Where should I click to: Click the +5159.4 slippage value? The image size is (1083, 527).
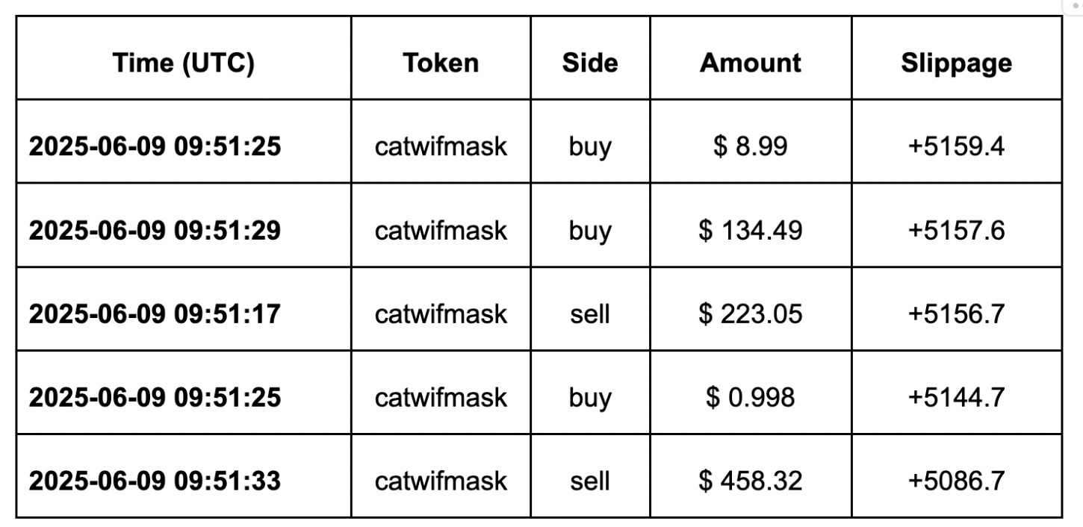957,146
